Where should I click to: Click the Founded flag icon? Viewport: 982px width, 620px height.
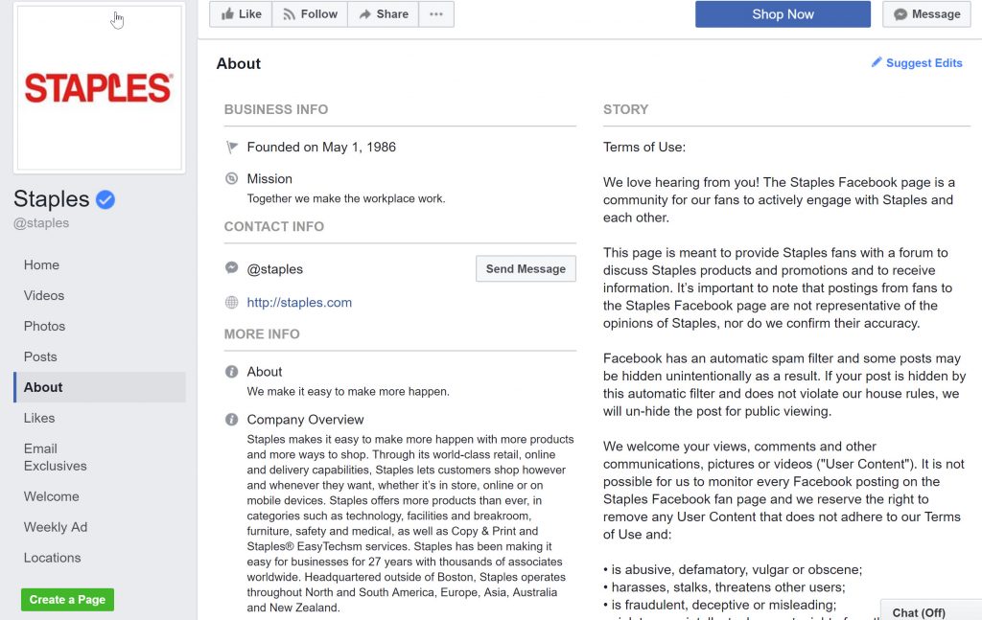pos(232,147)
